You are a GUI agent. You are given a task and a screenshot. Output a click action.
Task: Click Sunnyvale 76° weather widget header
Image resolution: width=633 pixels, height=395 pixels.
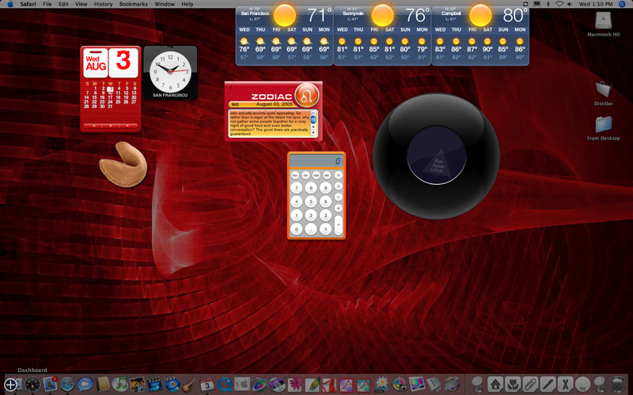click(383, 16)
